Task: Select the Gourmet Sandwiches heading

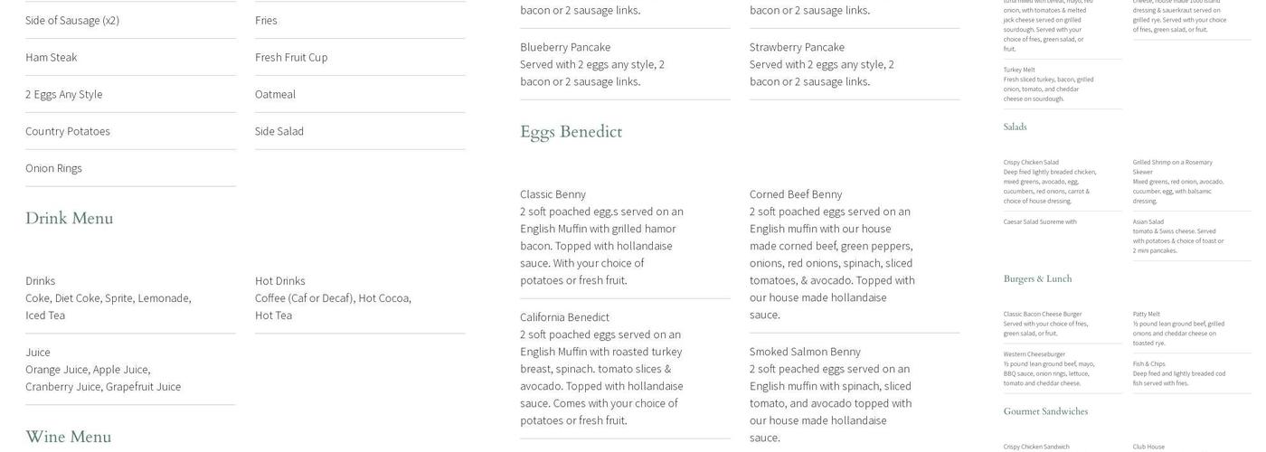Action: [x=1045, y=412]
